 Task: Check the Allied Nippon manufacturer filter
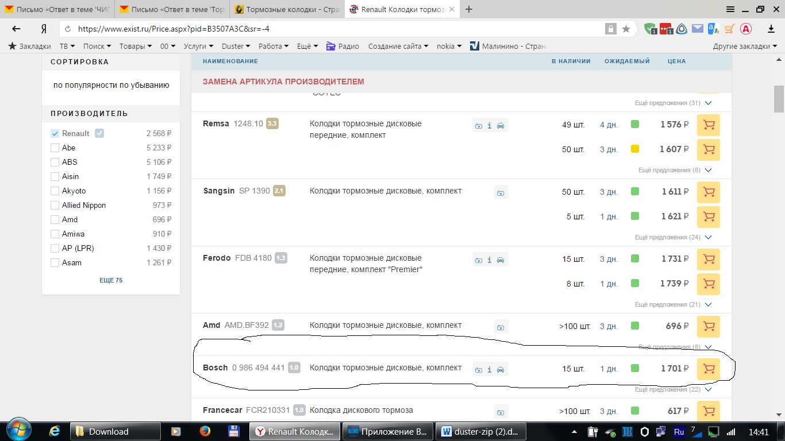(55, 205)
